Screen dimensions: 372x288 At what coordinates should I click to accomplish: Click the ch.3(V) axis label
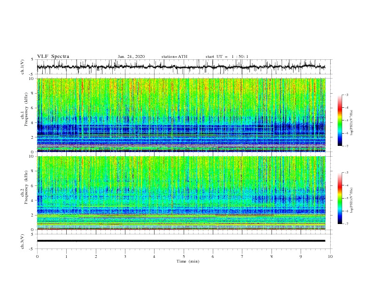23,241
